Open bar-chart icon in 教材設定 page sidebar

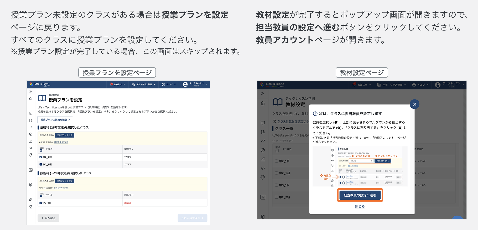(x=263, y=197)
